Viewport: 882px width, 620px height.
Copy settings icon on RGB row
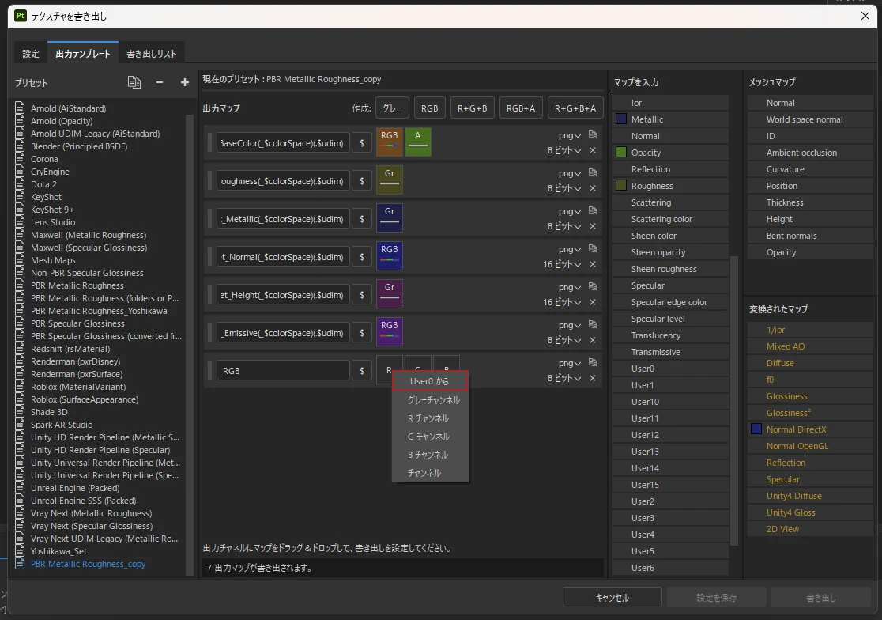coord(592,362)
